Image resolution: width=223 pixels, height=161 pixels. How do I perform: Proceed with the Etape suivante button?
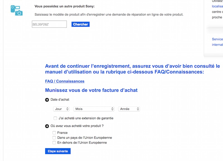pyautogui.click(x=58, y=151)
